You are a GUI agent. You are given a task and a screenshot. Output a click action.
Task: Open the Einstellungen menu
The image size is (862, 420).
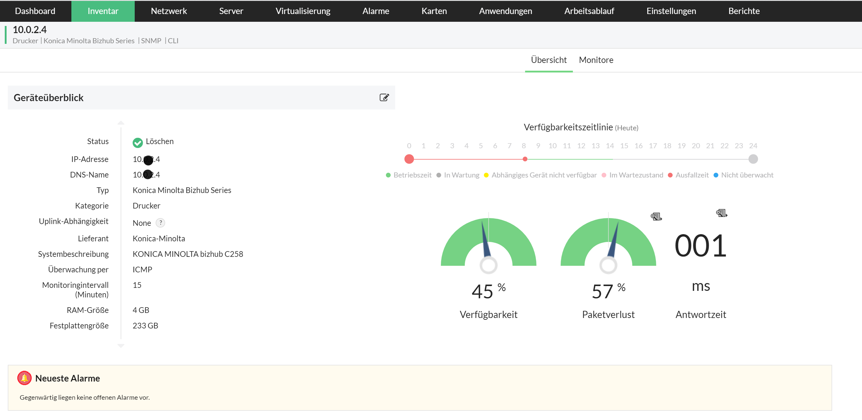pos(671,11)
